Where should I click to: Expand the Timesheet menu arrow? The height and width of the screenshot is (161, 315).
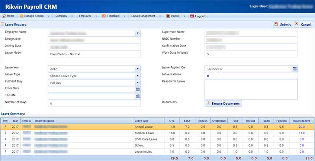pyautogui.click(x=124, y=16)
